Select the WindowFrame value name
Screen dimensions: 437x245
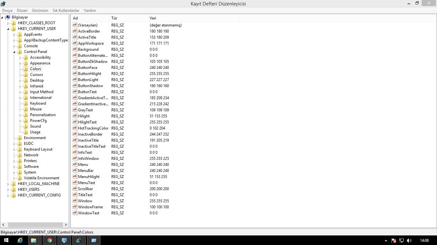click(x=90, y=207)
